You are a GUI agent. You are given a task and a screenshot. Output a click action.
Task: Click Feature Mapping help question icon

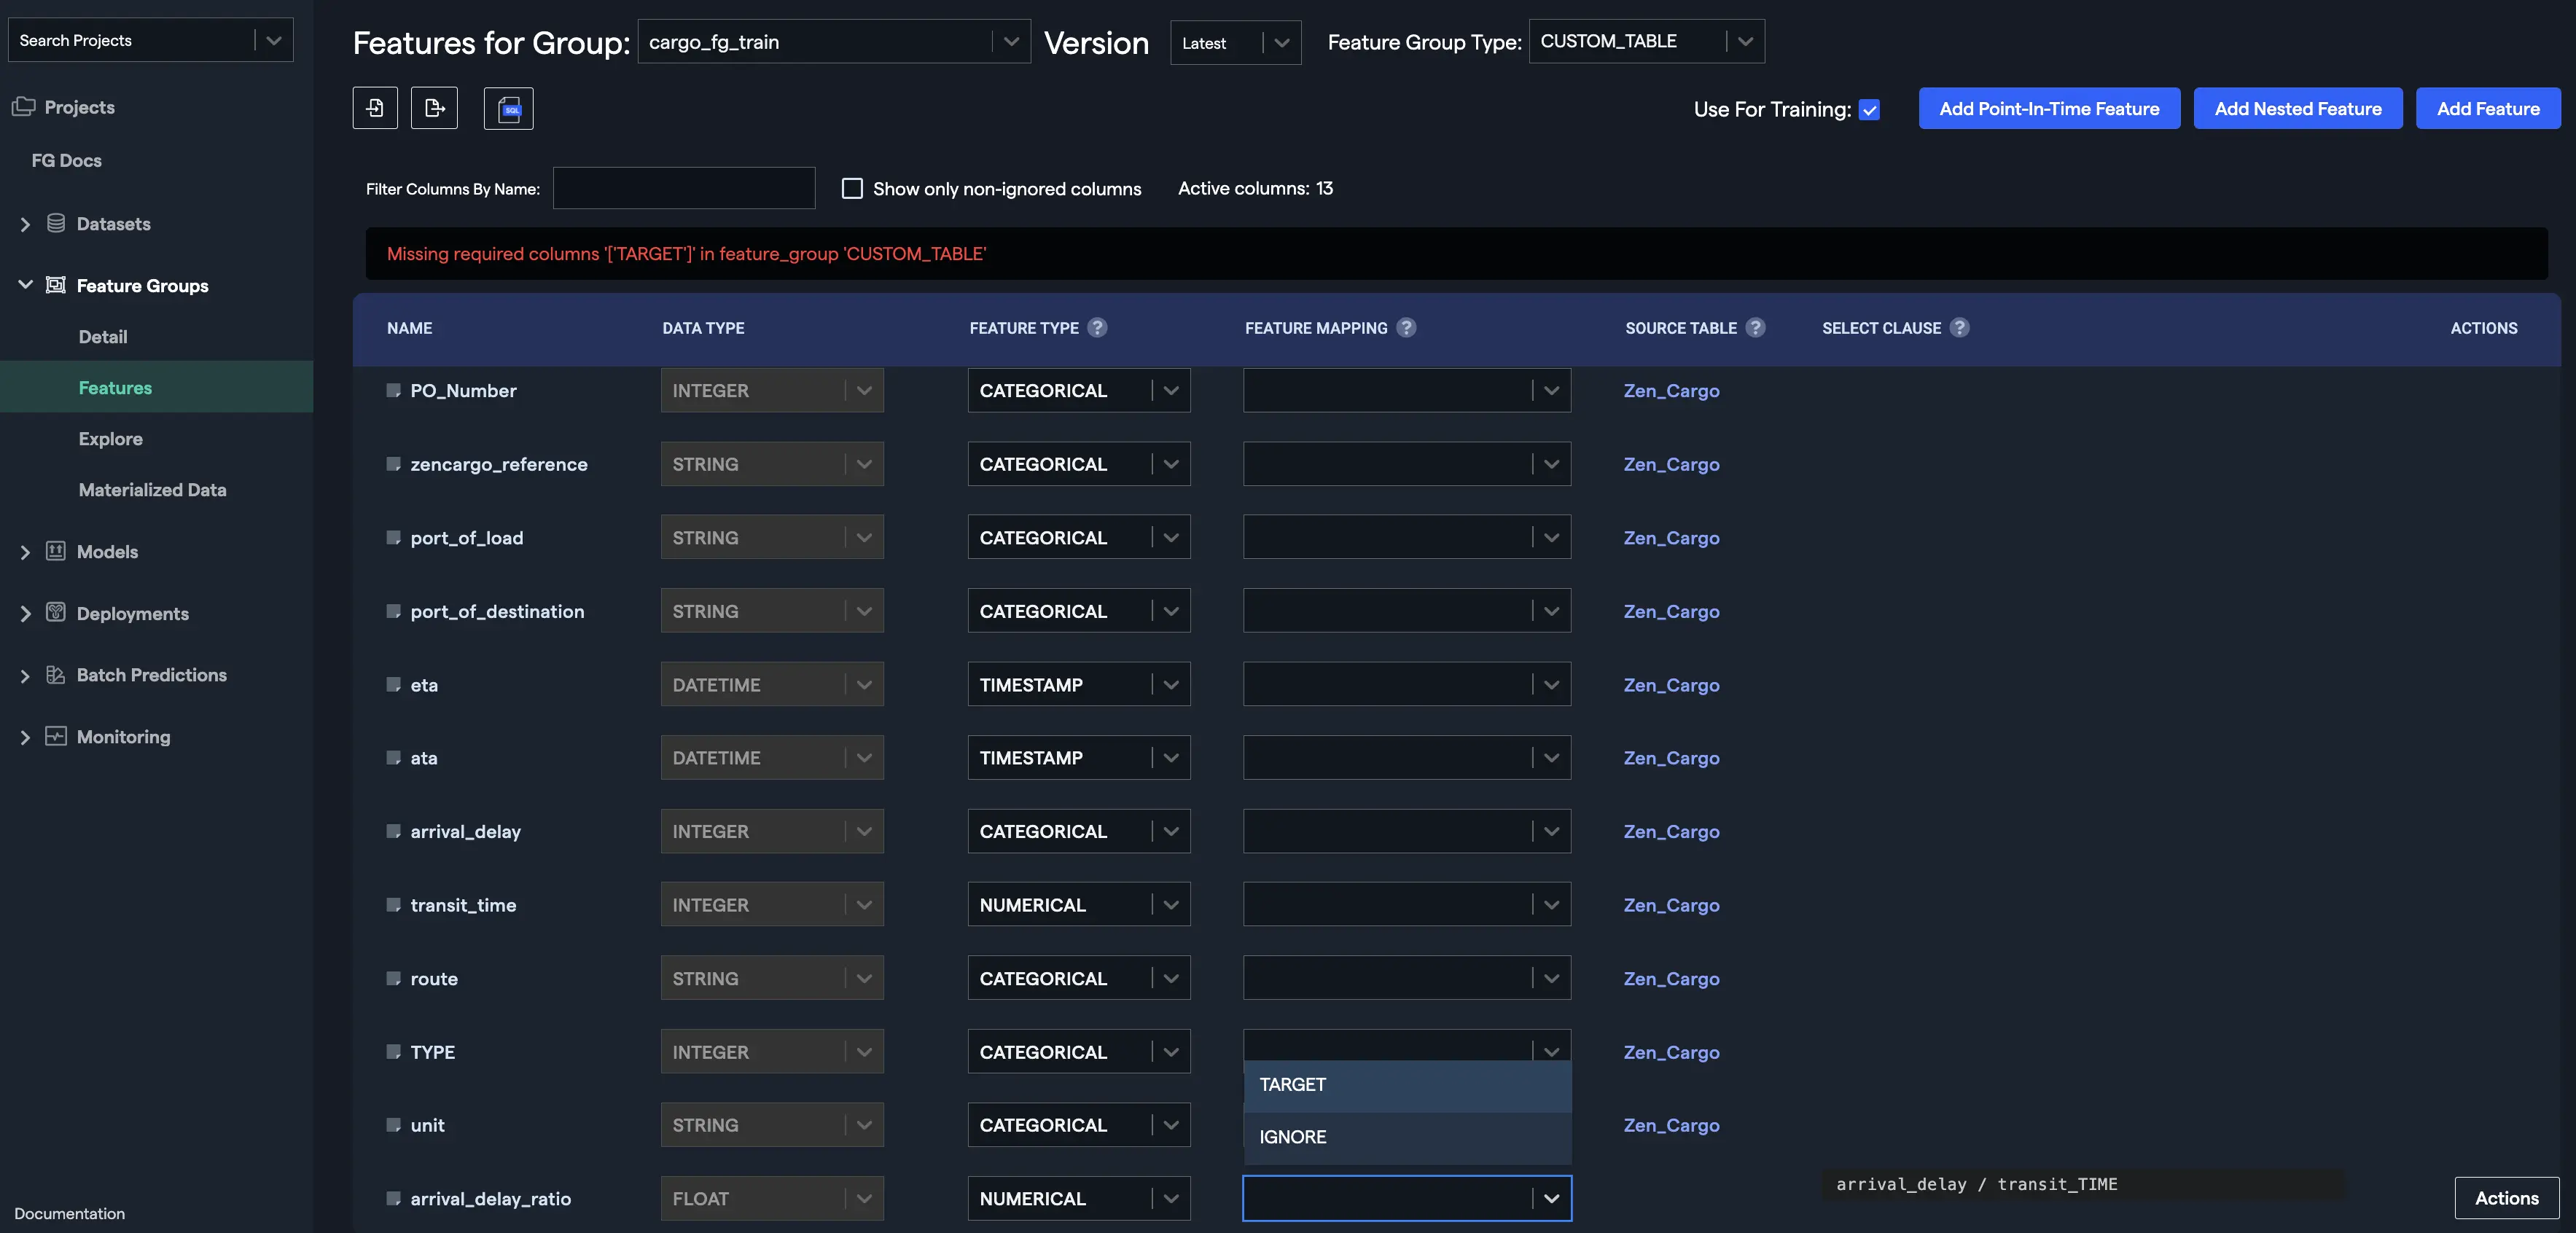pos(1406,328)
